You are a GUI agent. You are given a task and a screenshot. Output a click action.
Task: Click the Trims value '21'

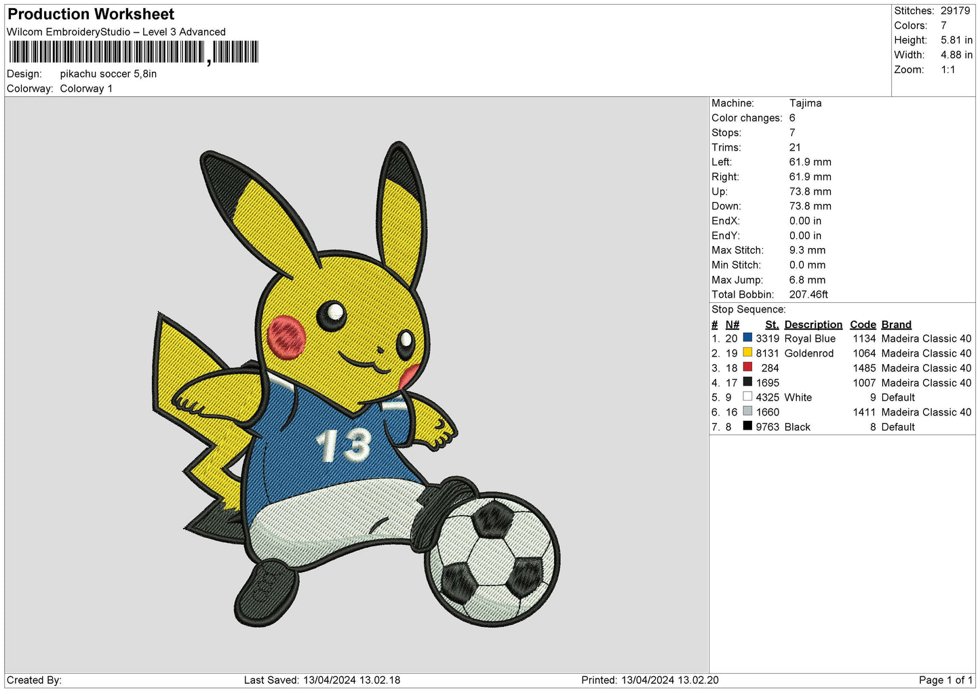tap(795, 148)
